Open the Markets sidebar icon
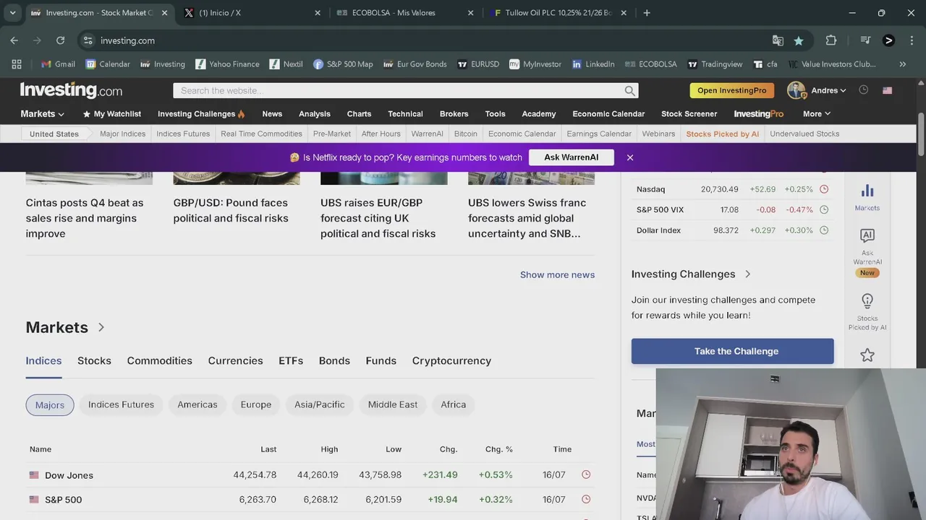926x520 pixels. (867, 196)
